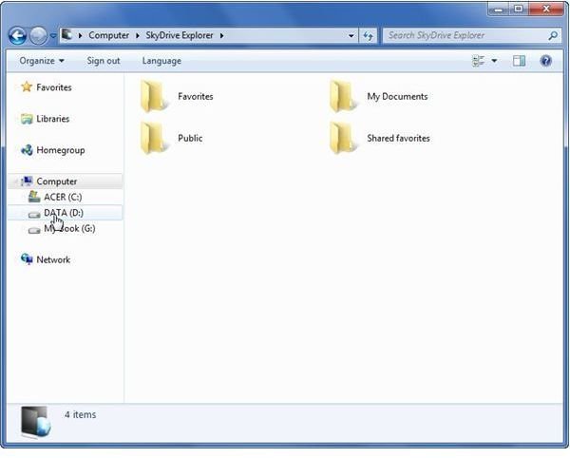Open the recent pages dropdown arrow
The image size is (570, 458).
[x=53, y=35]
